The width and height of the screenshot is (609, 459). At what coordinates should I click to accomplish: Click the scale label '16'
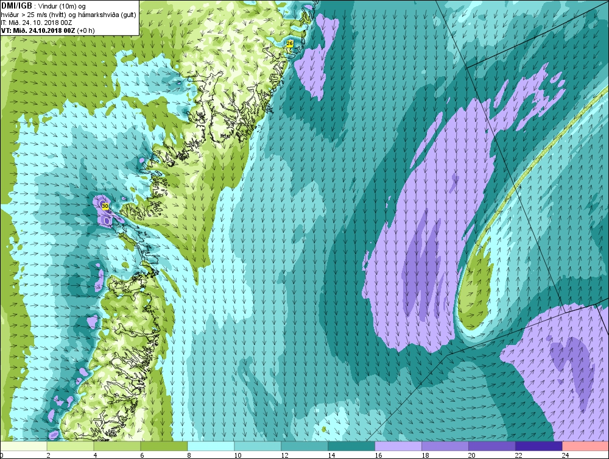[378, 455]
